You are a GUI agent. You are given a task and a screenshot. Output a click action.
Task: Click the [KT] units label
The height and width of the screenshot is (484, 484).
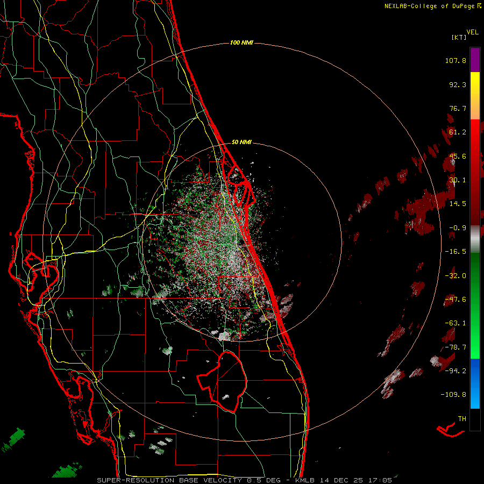459,37
